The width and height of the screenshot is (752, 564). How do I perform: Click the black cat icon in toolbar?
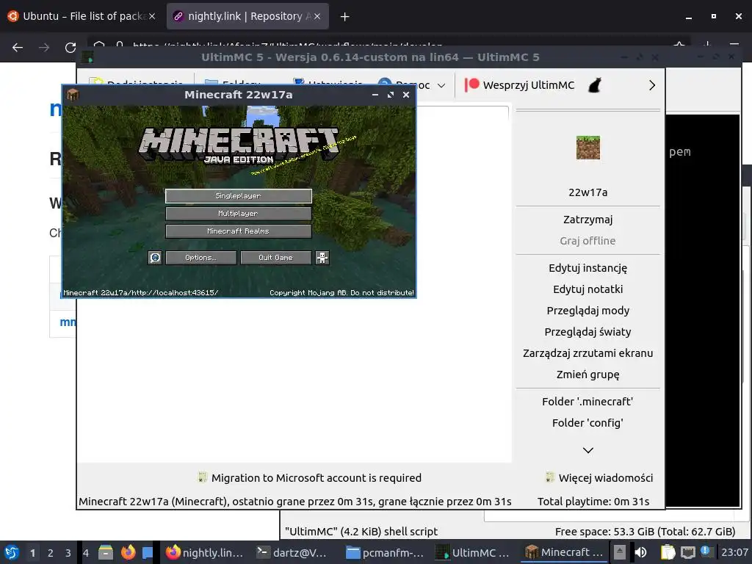click(x=595, y=85)
